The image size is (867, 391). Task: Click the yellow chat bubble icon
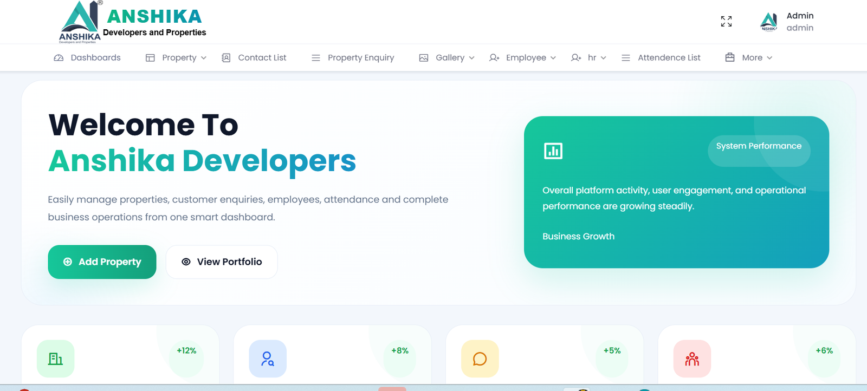tap(480, 359)
